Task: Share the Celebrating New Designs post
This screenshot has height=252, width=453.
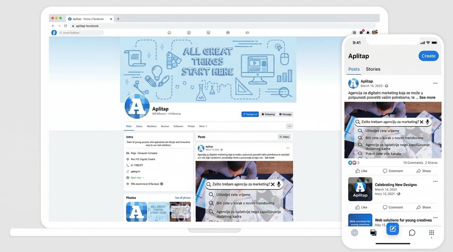Action: [423, 207]
